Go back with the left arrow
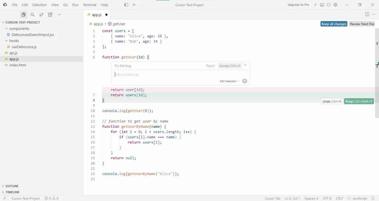379x201 pixels. tap(135, 5)
